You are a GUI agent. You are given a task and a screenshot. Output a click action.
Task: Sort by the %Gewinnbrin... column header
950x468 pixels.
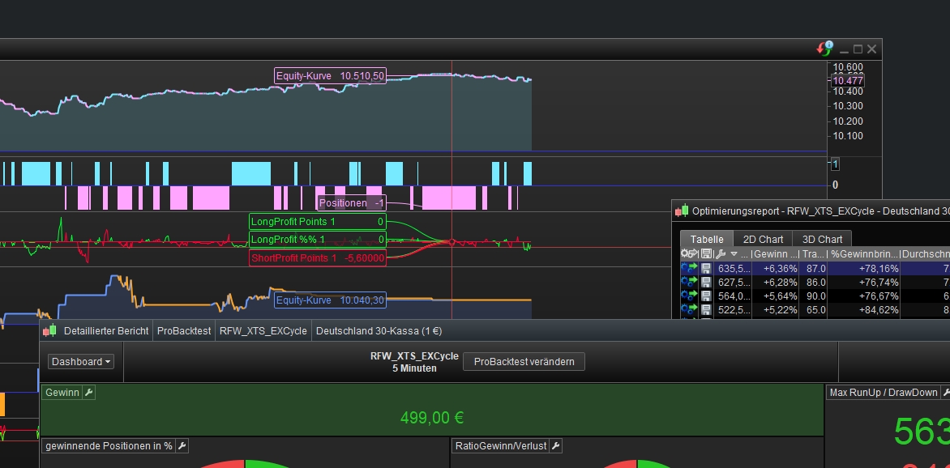pyautogui.click(x=864, y=253)
